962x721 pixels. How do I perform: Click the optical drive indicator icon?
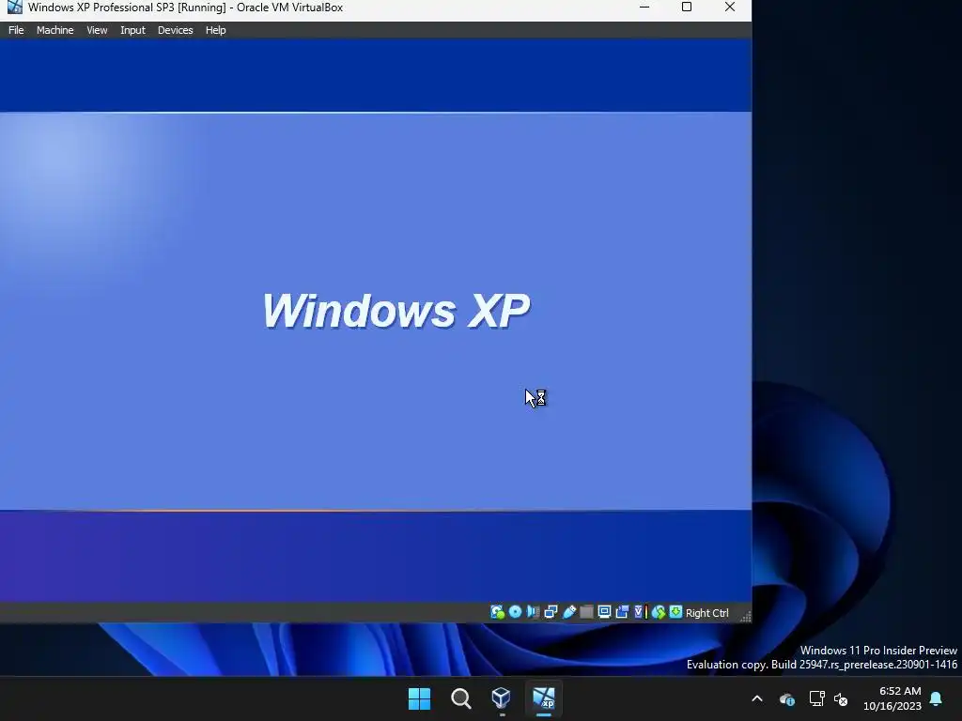pyautogui.click(x=516, y=612)
